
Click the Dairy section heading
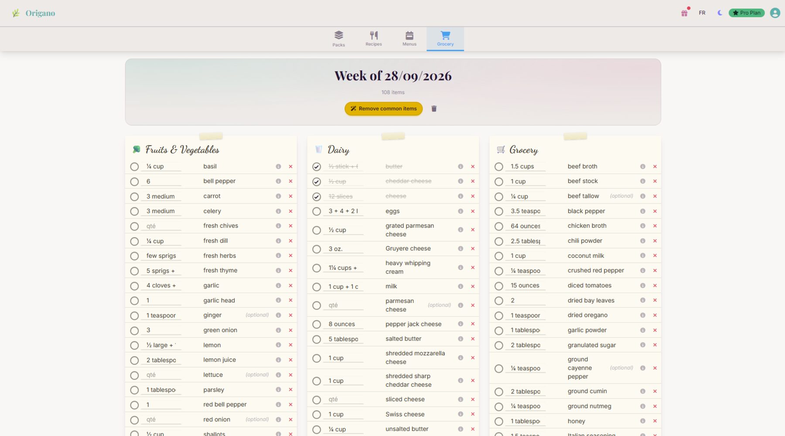point(338,150)
